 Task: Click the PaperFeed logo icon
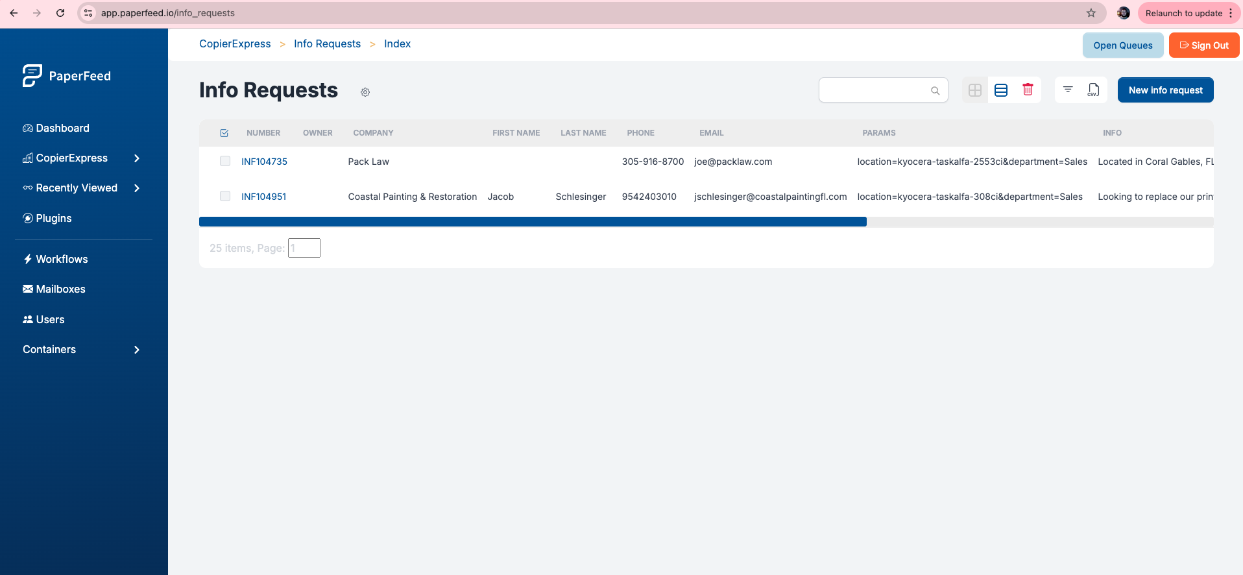pyautogui.click(x=32, y=76)
